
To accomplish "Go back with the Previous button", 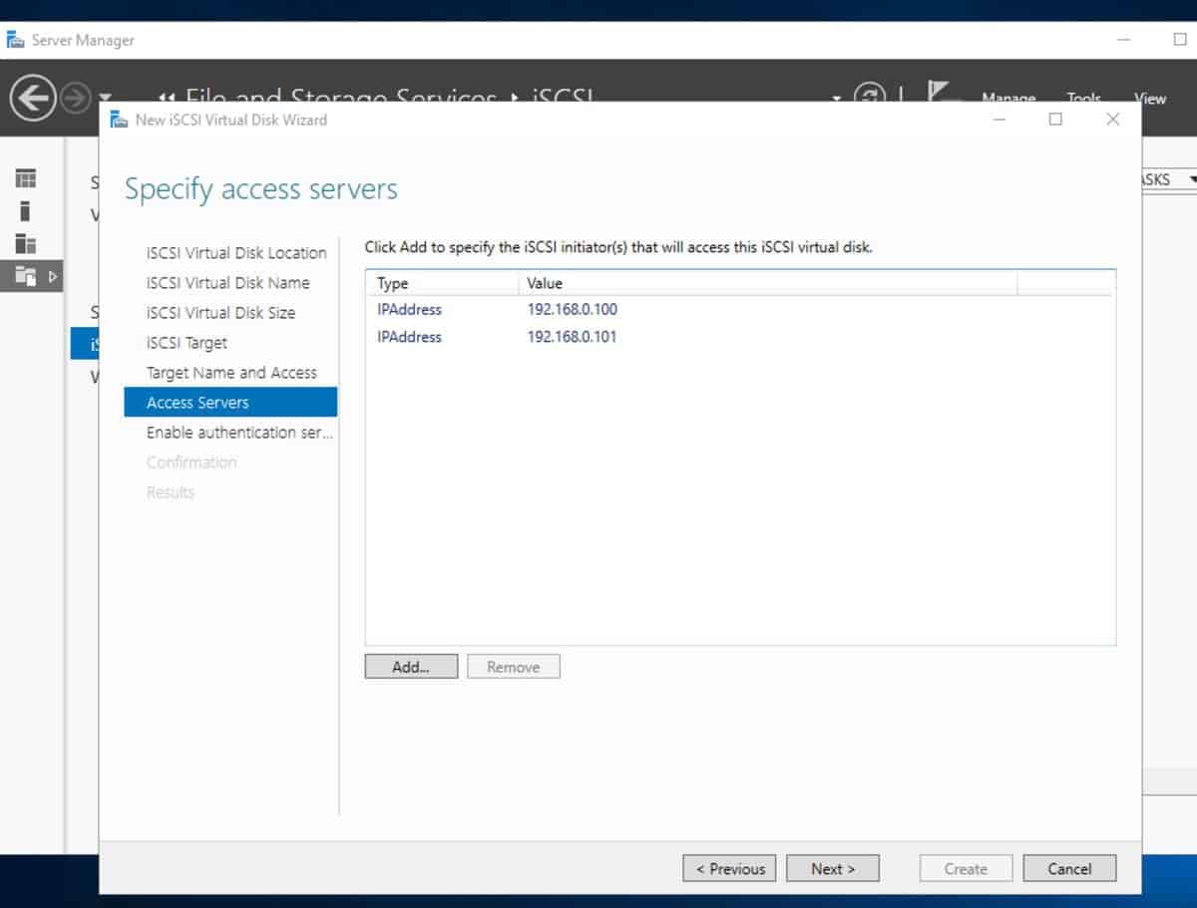I will pos(729,867).
